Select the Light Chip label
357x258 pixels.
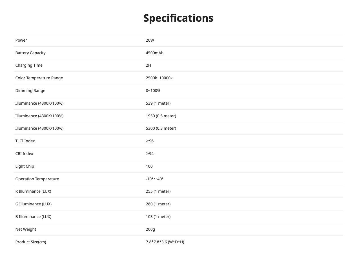[25, 166]
